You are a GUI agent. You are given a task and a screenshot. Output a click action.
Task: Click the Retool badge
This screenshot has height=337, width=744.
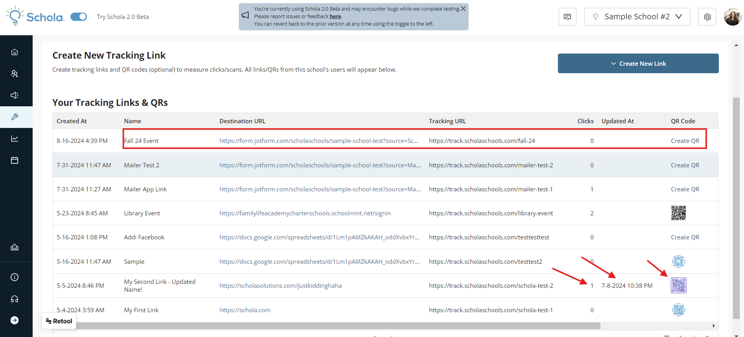coord(59,321)
